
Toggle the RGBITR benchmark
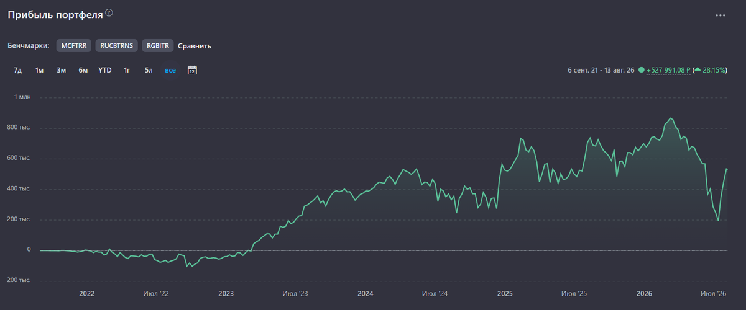click(x=158, y=46)
